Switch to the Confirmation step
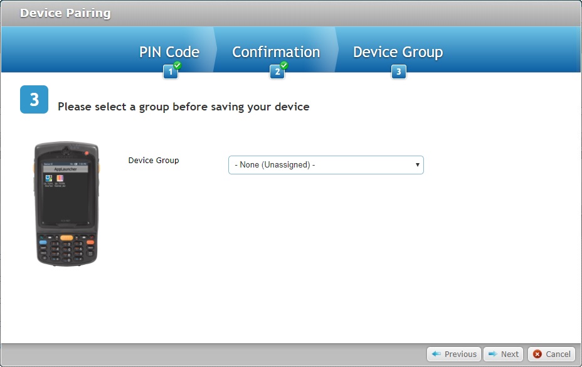Image resolution: width=582 pixels, height=367 pixels. 276,52
